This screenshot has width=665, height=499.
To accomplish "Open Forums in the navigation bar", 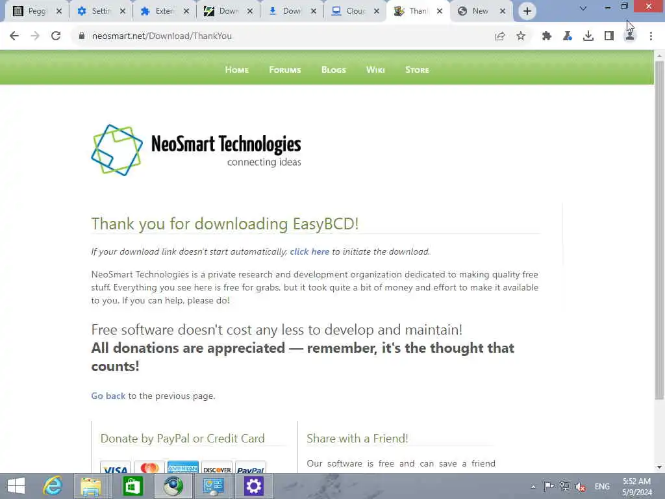I will 284,70.
